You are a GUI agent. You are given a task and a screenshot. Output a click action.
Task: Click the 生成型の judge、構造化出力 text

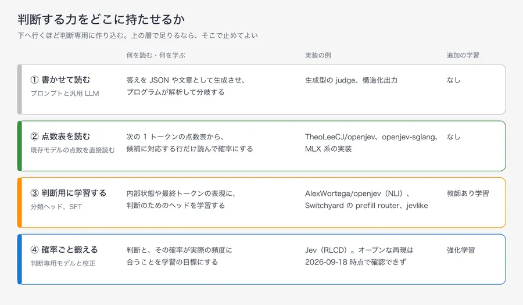(x=351, y=80)
